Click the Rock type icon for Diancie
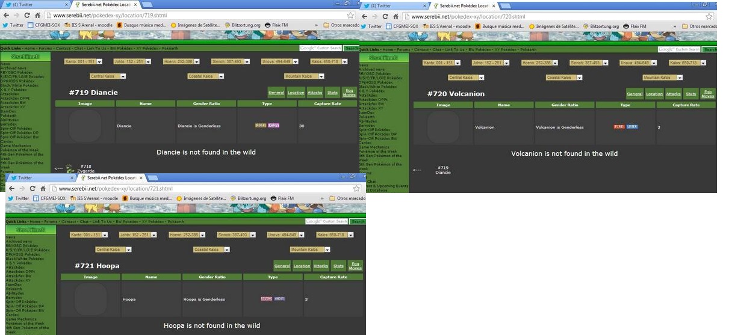This screenshot has height=335, width=729. pos(261,126)
